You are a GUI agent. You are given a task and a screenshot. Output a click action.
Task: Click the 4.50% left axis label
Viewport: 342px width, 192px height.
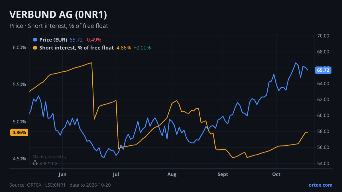tap(20, 159)
